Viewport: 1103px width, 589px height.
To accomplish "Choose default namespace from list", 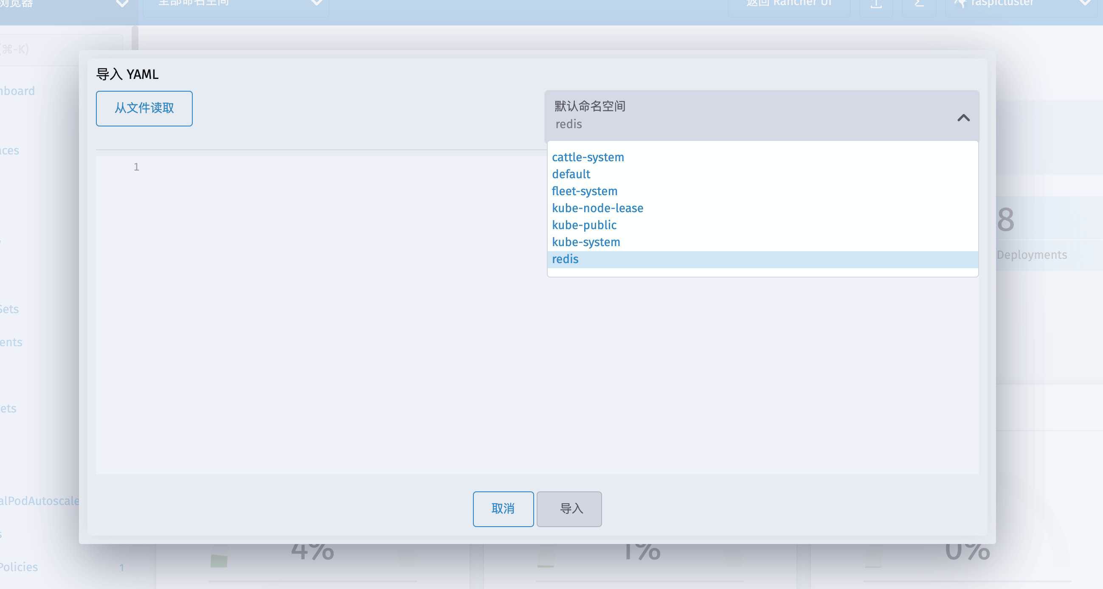I will click(571, 174).
